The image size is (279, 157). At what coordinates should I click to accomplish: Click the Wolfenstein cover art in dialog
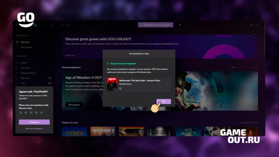[112, 84]
